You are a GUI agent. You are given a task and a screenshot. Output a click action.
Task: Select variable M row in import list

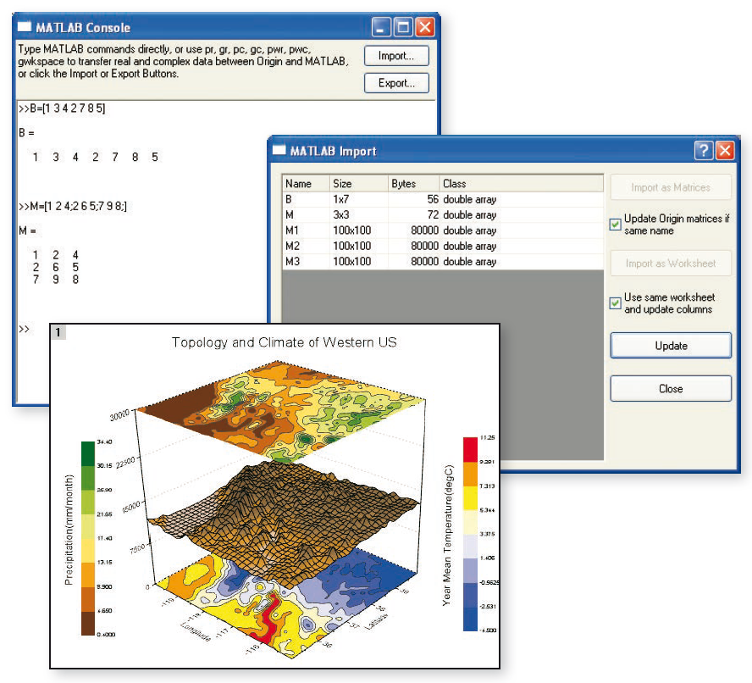(443, 214)
